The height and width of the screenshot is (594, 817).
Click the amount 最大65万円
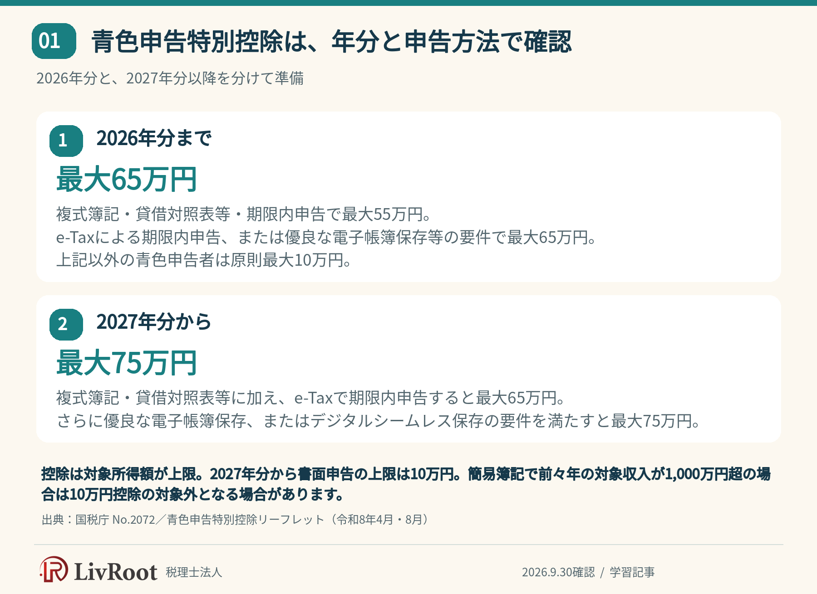[x=126, y=180]
